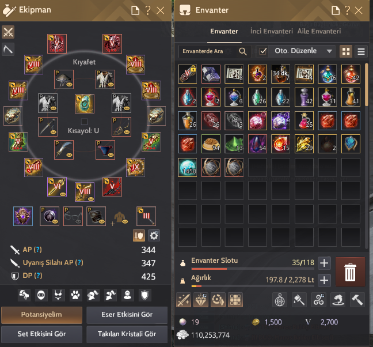The width and height of the screenshot is (373, 347).
Task: Switch to İnci Envanteri tab
Action: coord(272,32)
